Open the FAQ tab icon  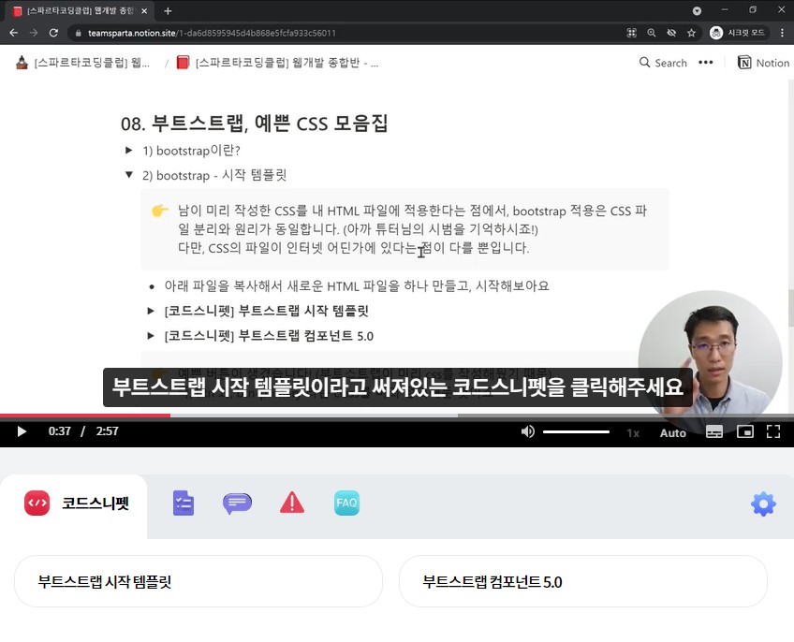tap(346, 503)
